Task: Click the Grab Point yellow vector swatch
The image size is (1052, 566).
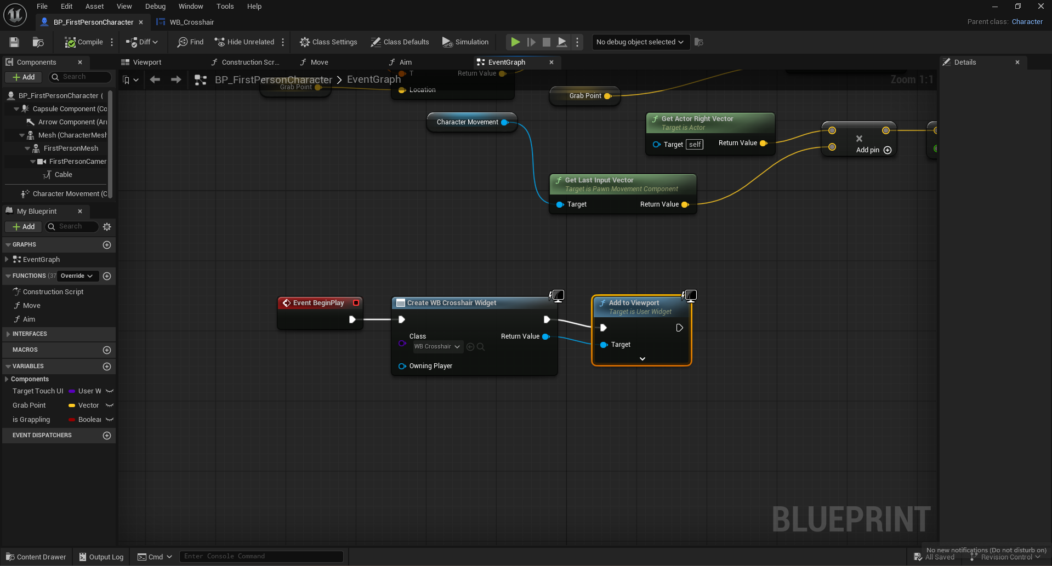Action: 72,405
